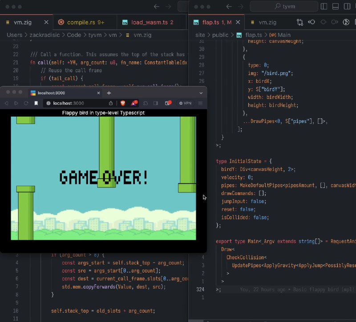Click the "velocity: 0;" line

(x=237, y=177)
